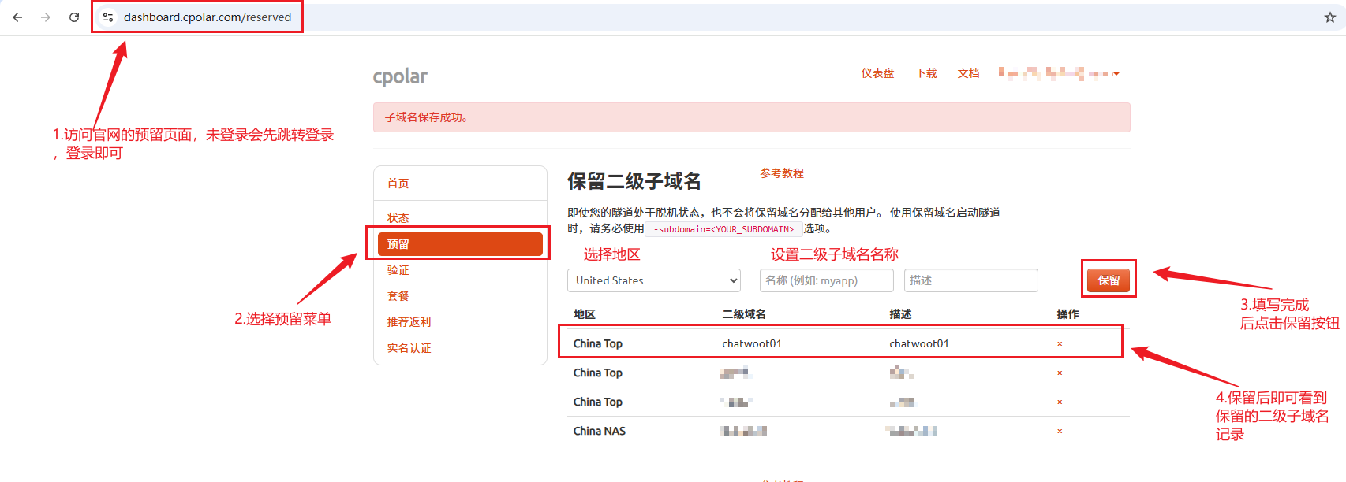
Task: Select 状态 in the sidebar menu
Action: (x=398, y=218)
